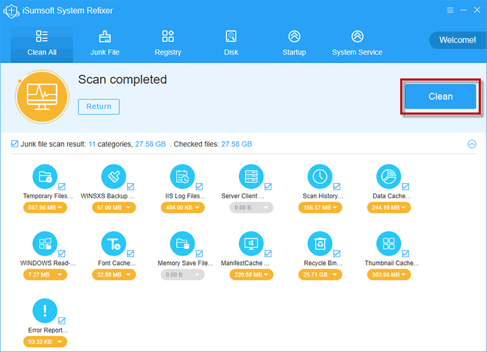
Task: Open the hamburger menu in title bar
Action: (x=450, y=10)
